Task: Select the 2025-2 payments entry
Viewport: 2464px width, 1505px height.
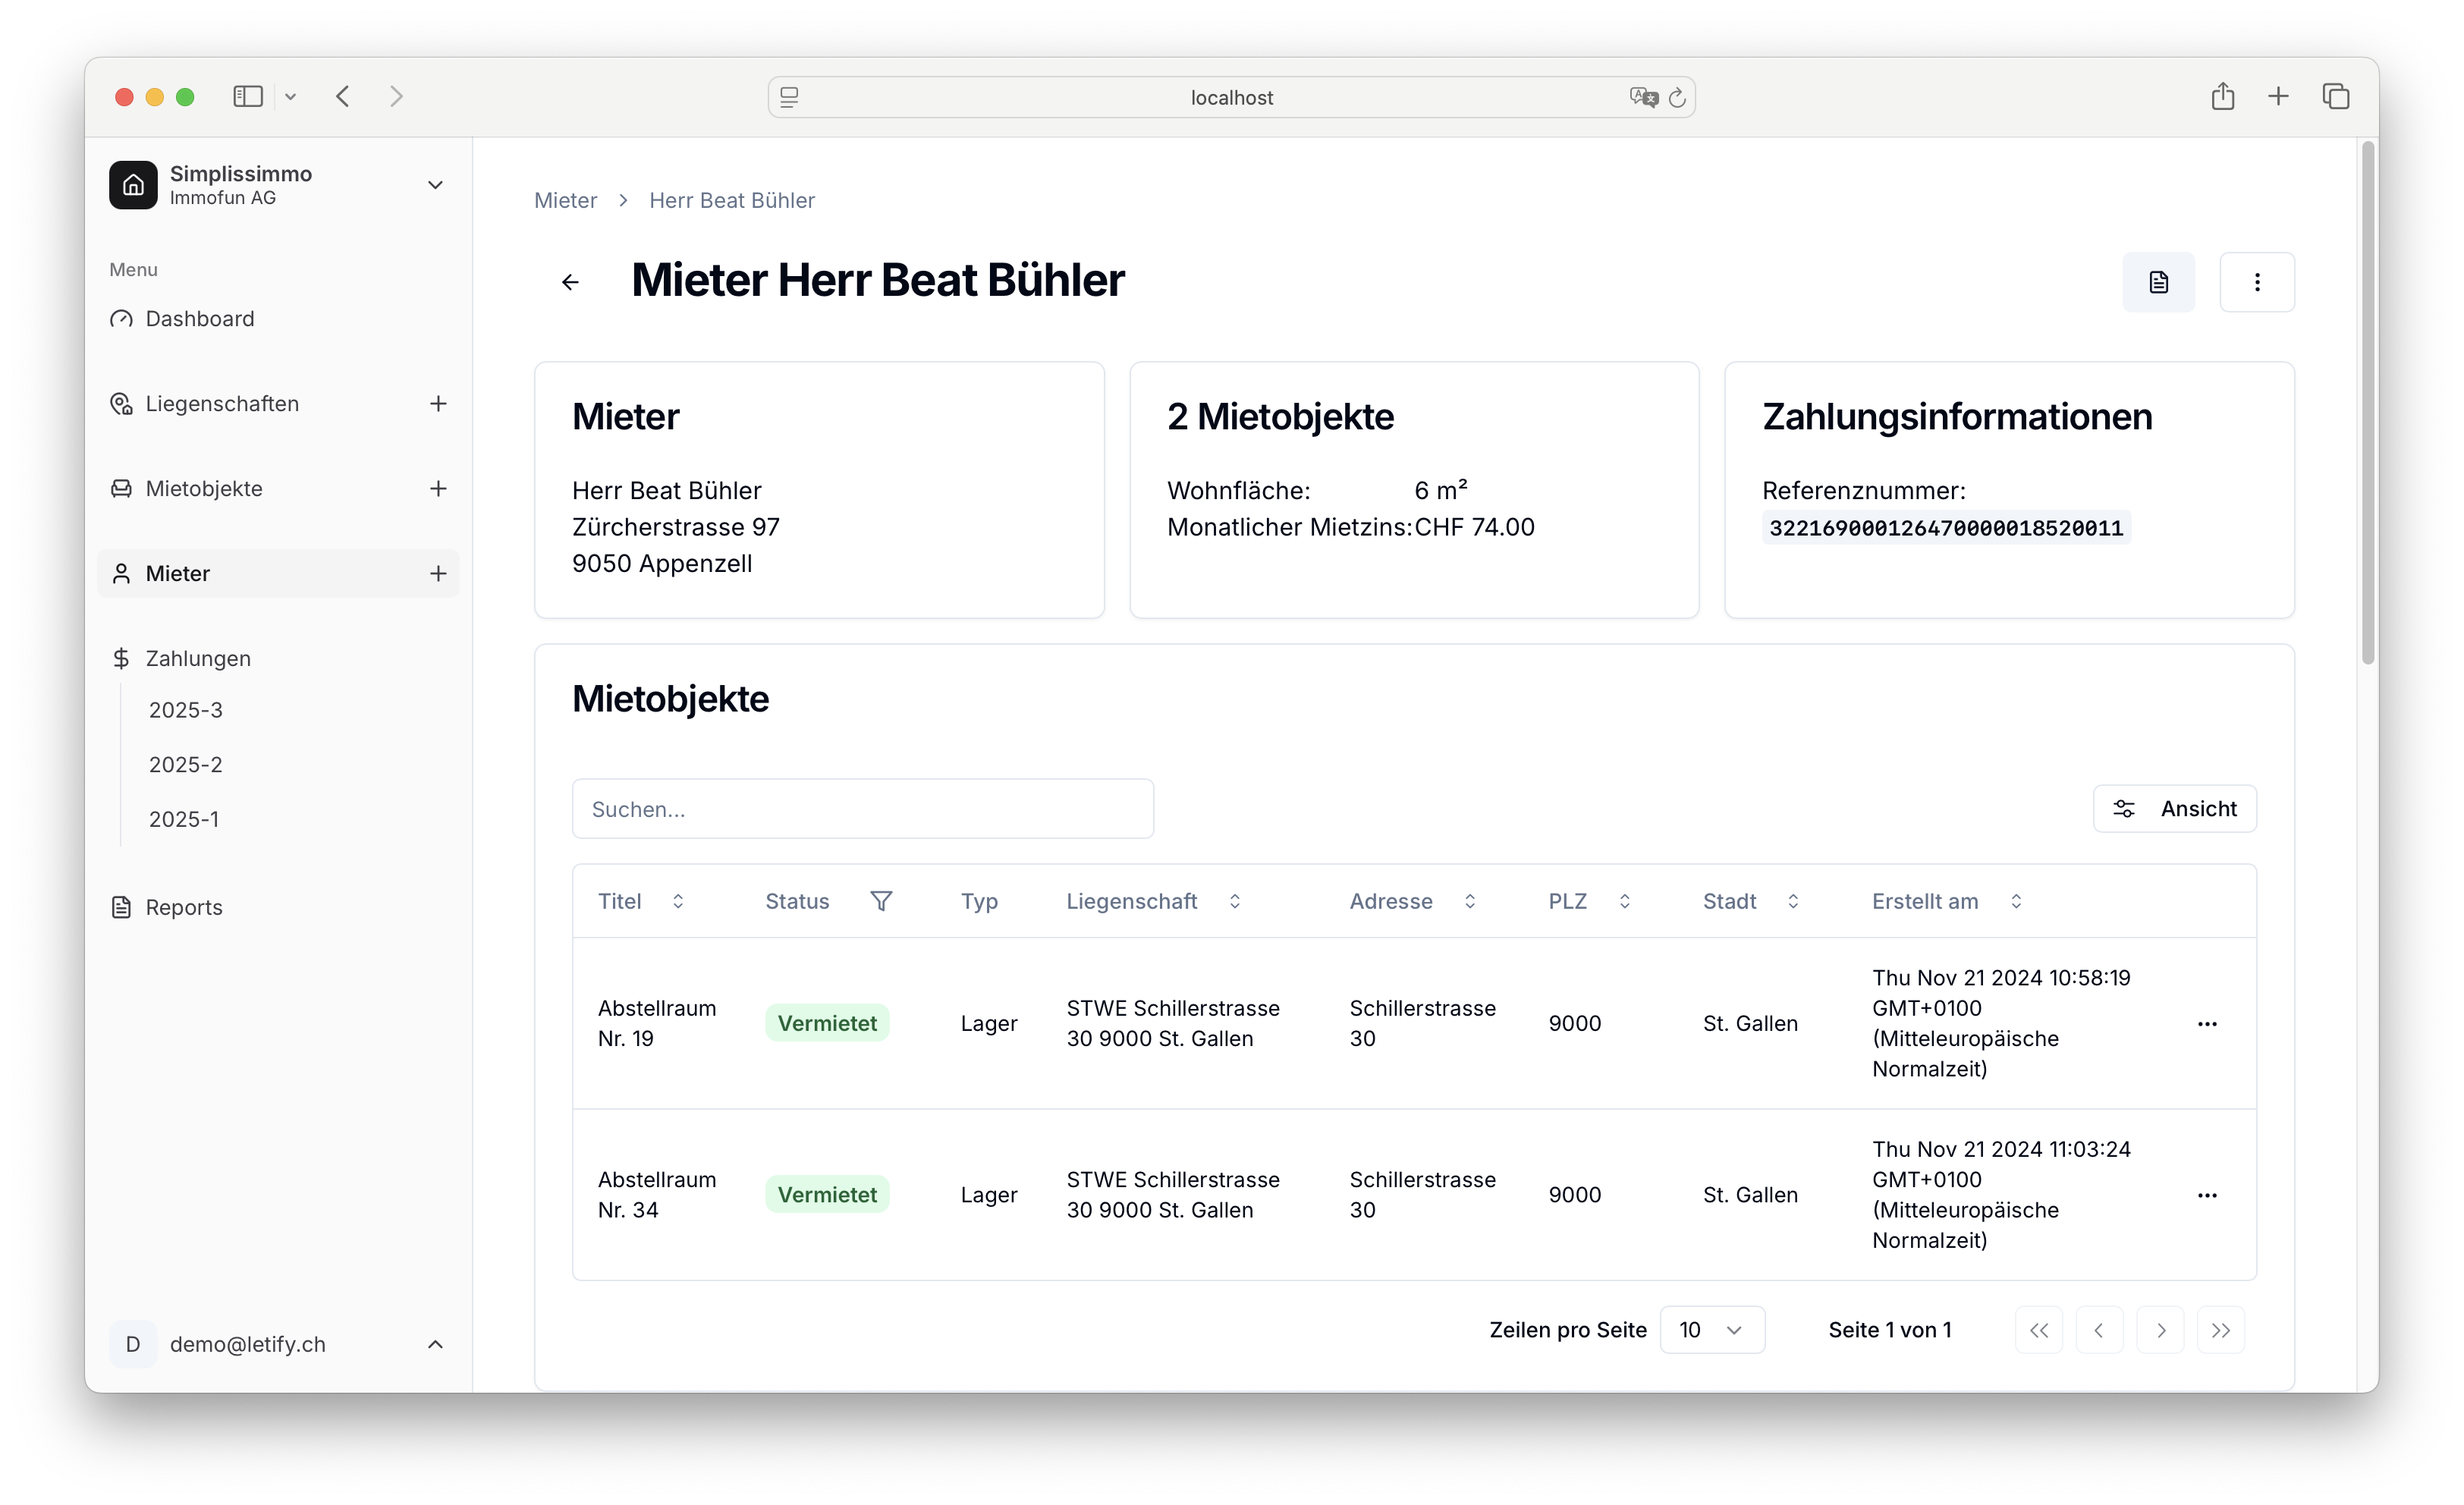Action: point(186,765)
